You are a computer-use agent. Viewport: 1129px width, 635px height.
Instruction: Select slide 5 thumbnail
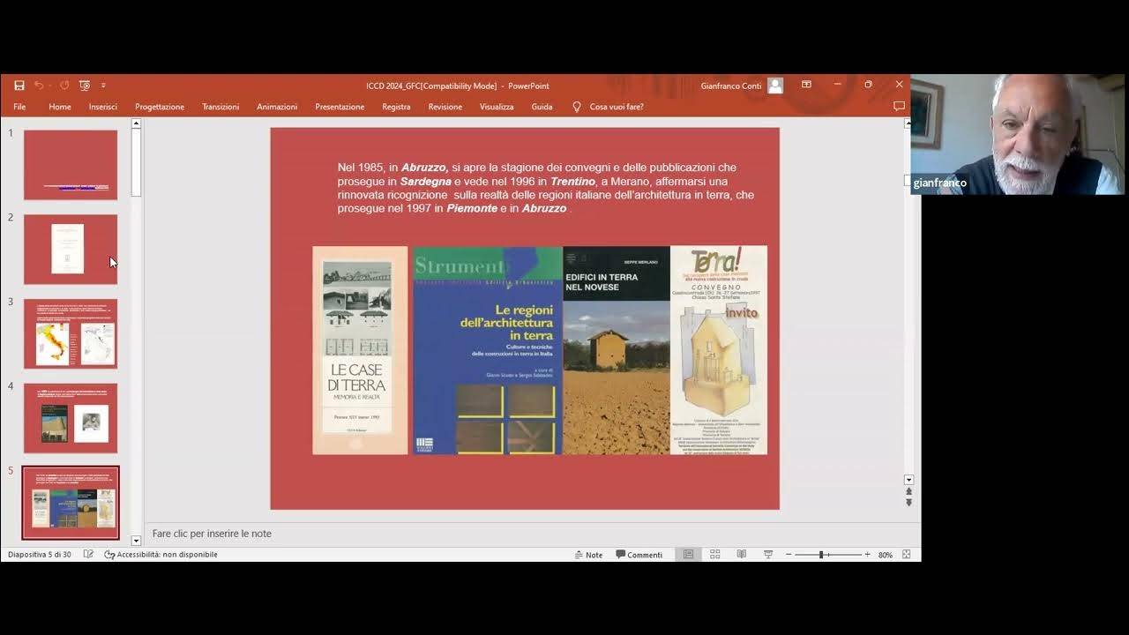pyautogui.click(x=71, y=503)
